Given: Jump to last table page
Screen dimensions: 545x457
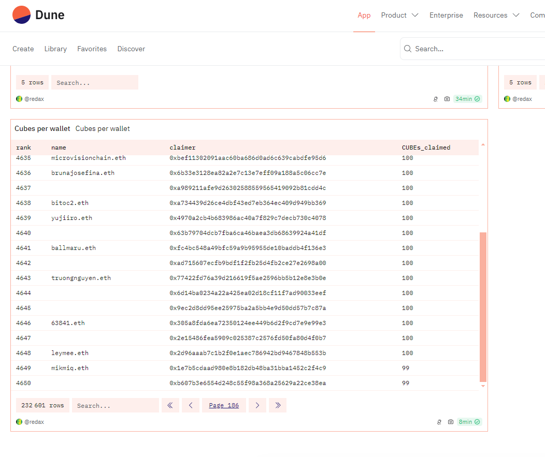Looking at the screenshot, I should pos(278,405).
